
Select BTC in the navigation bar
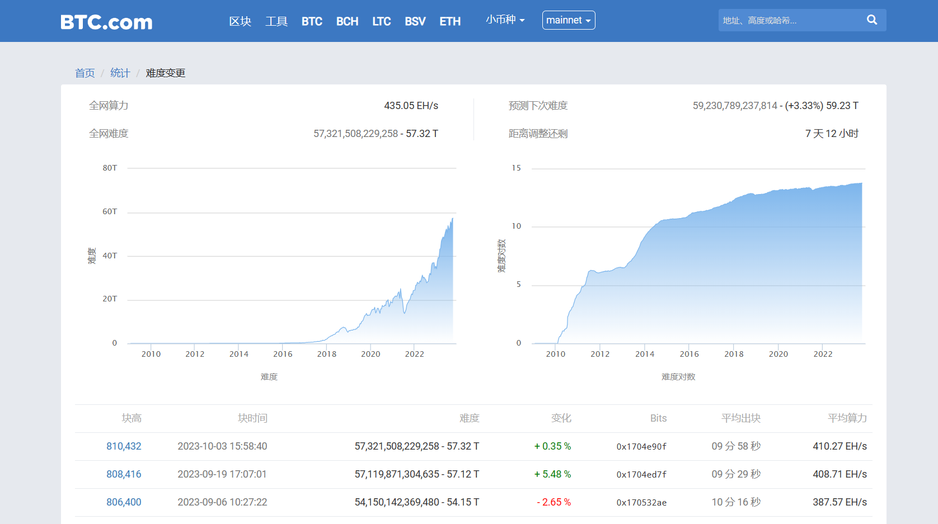[312, 21]
